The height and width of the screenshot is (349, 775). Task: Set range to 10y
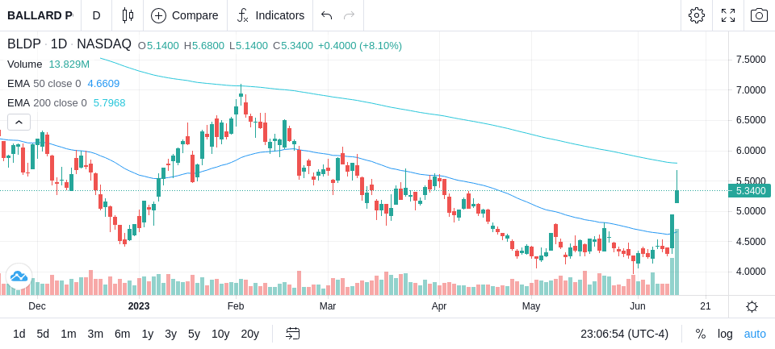pyautogui.click(x=220, y=334)
